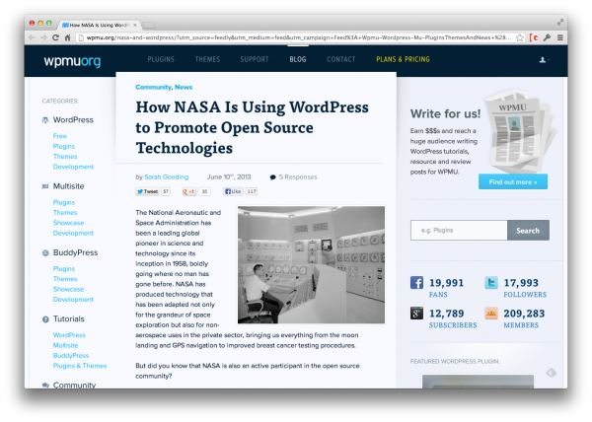
Task: Click the wpmuorg site logo
Action: (x=72, y=61)
